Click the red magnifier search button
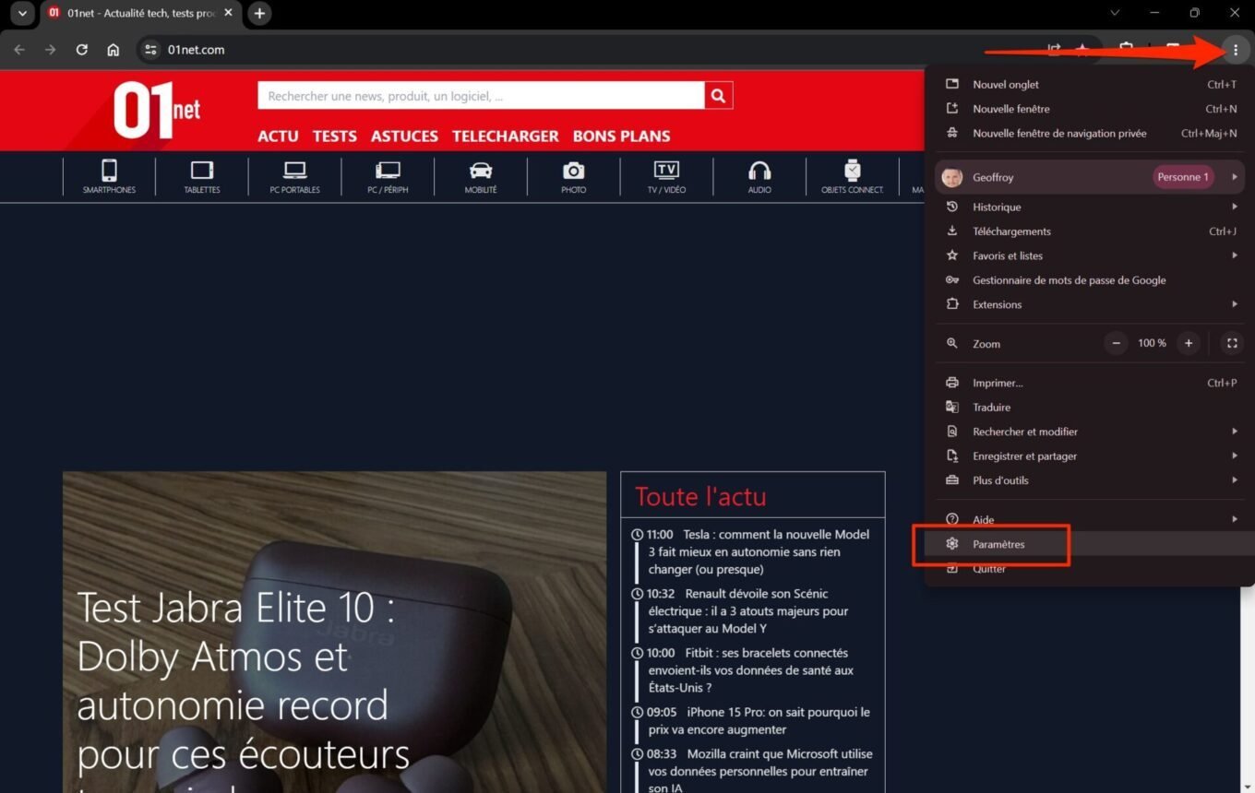 719,95
